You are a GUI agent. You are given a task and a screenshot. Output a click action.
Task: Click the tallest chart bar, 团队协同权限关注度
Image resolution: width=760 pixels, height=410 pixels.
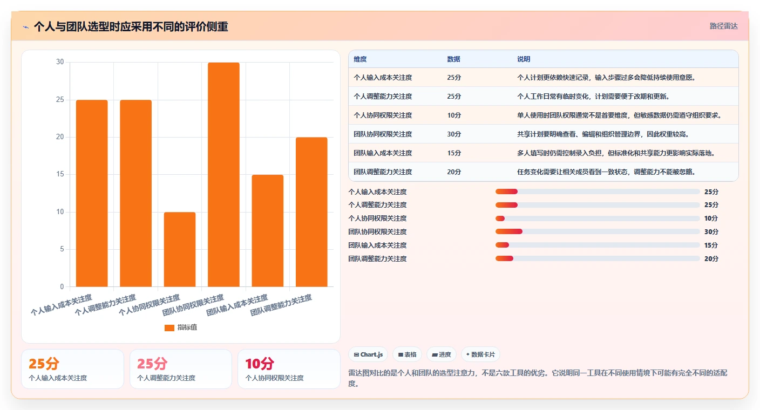click(223, 174)
